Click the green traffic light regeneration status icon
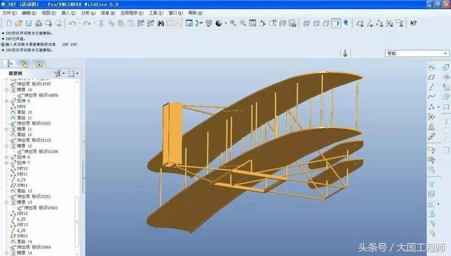The image size is (451, 256). pos(345,53)
